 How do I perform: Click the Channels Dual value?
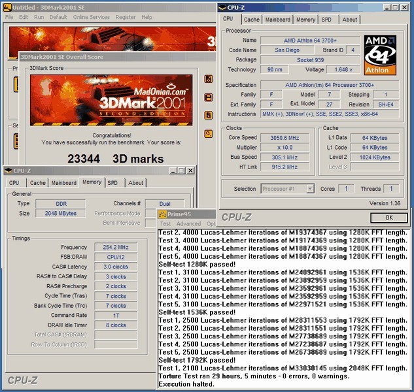pyautogui.click(x=165, y=204)
